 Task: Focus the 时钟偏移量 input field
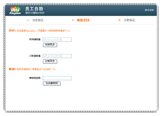coord(57,40)
